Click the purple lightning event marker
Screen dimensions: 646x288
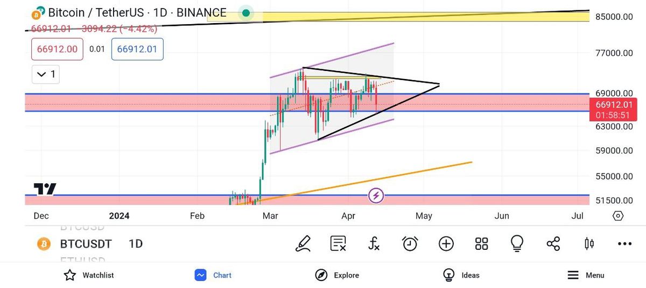click(x=376, y=196)
